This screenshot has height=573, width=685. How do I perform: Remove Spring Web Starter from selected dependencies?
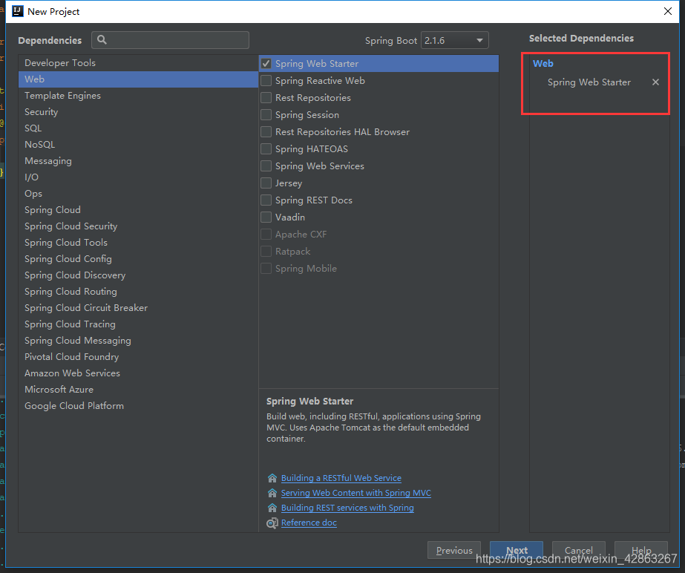(x=655, y=82)
